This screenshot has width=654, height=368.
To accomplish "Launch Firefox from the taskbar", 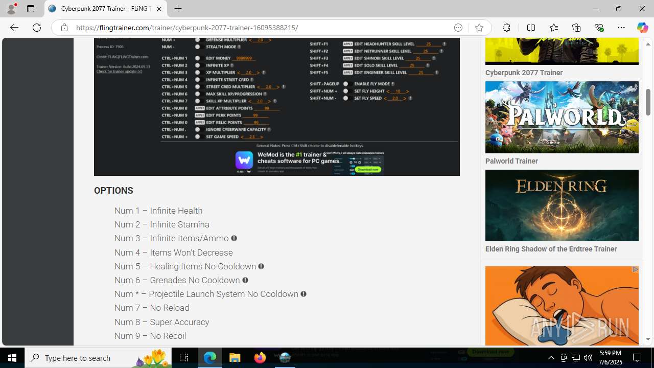I will coord(260,358).
